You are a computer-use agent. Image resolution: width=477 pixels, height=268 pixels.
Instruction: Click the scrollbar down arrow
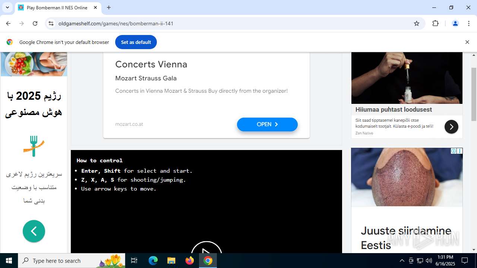(x=474, y=250)
